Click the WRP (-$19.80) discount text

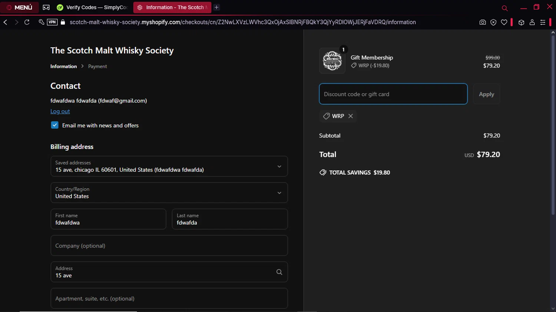click(x=374, y=66)
